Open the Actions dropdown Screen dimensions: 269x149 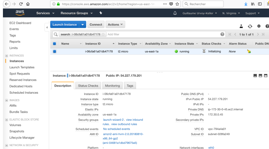pyautogui.click(x=115, y=24)
